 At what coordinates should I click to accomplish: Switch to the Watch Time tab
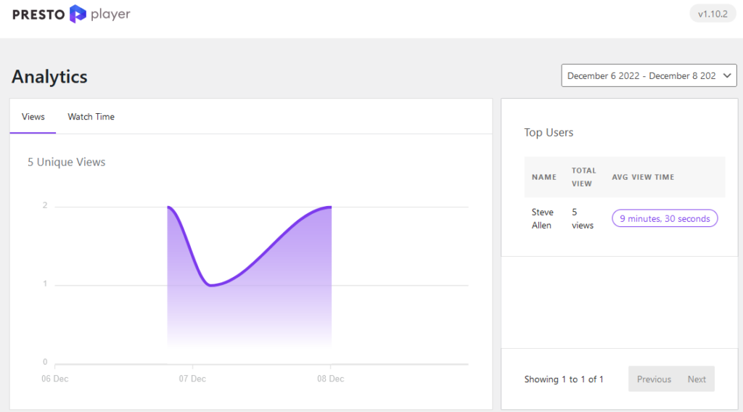pos(91,116)
